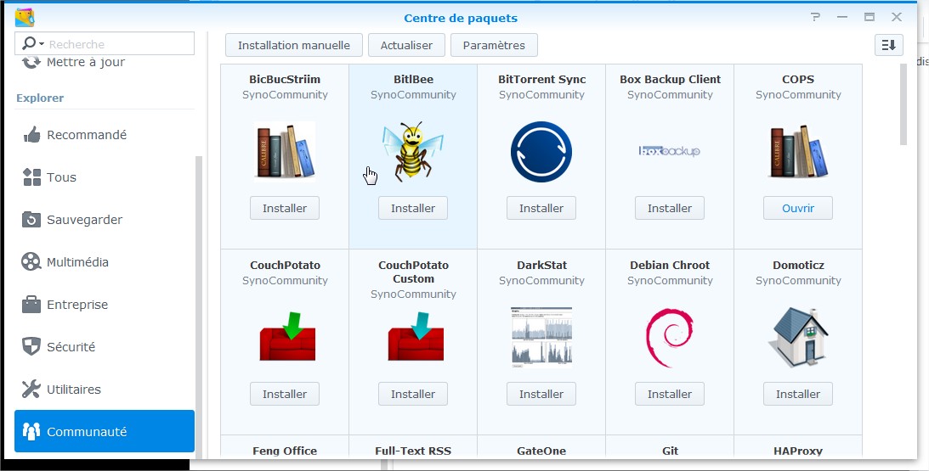Install the Domoticz package
This screenshot has width=929, height=471.
coord(798,394)
